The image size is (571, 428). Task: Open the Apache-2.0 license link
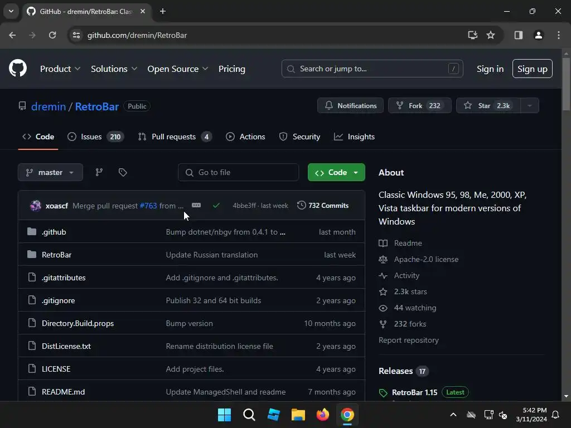click(x=418, y=259)
